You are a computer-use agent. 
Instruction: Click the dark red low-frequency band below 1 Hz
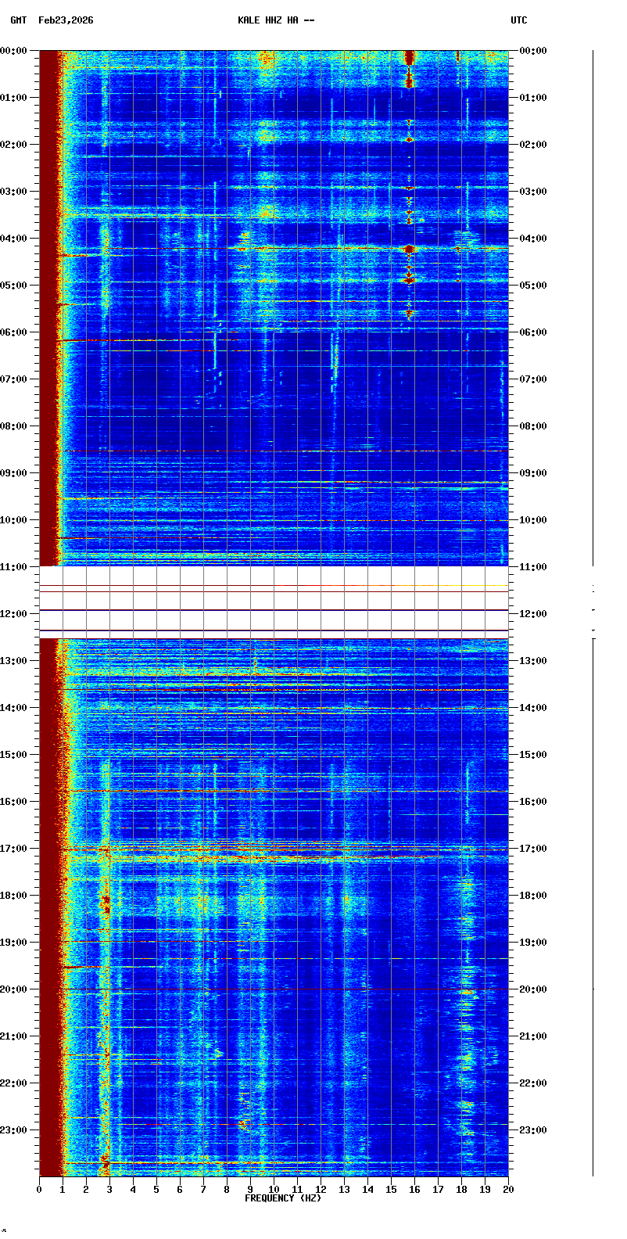49,313
